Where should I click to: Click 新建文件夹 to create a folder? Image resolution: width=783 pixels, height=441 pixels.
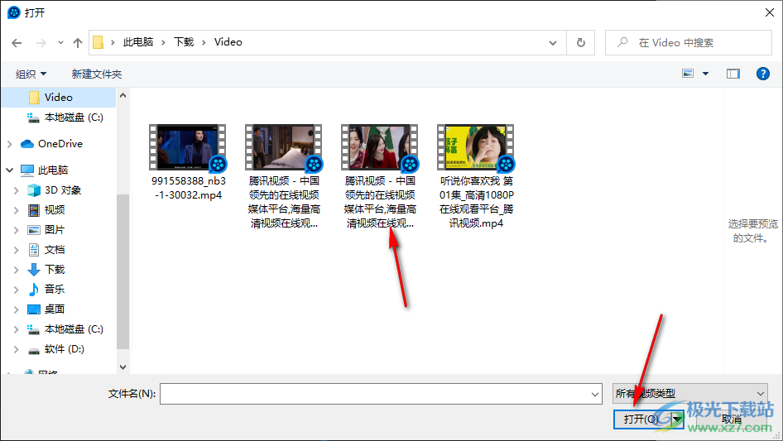[x=96, y=74]
